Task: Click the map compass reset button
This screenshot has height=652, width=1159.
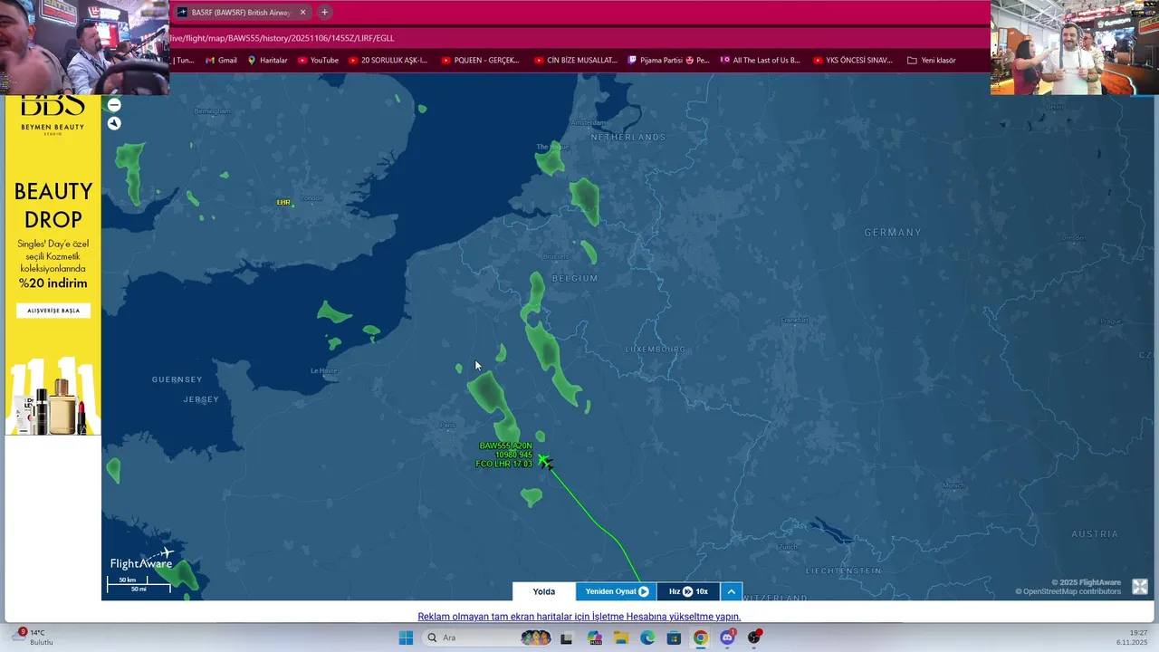Action: click(x=114, y=123)
